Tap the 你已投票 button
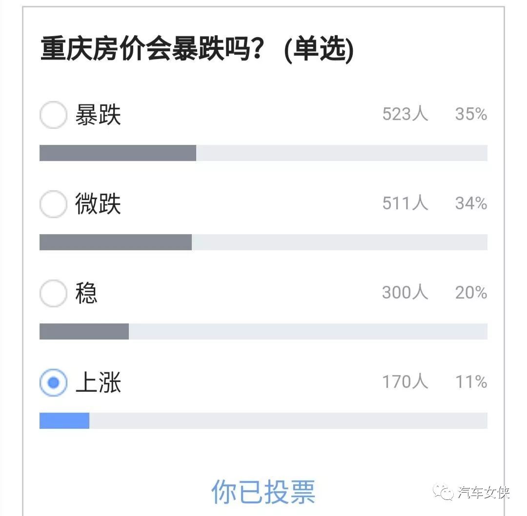527x516 pixels. [263, 492]
